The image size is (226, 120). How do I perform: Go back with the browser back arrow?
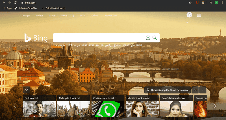pyautogui.click(x=4, y=3)
